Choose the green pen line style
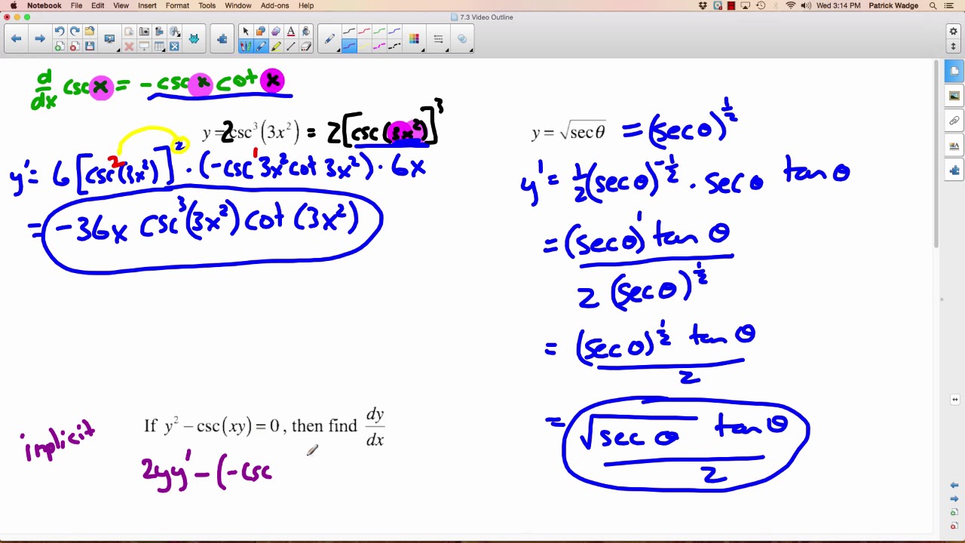965x543 pixels. (x=379, y=31)
